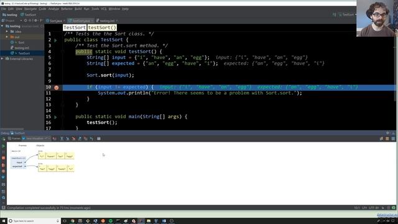Click the debug panel settings gear

387,133
